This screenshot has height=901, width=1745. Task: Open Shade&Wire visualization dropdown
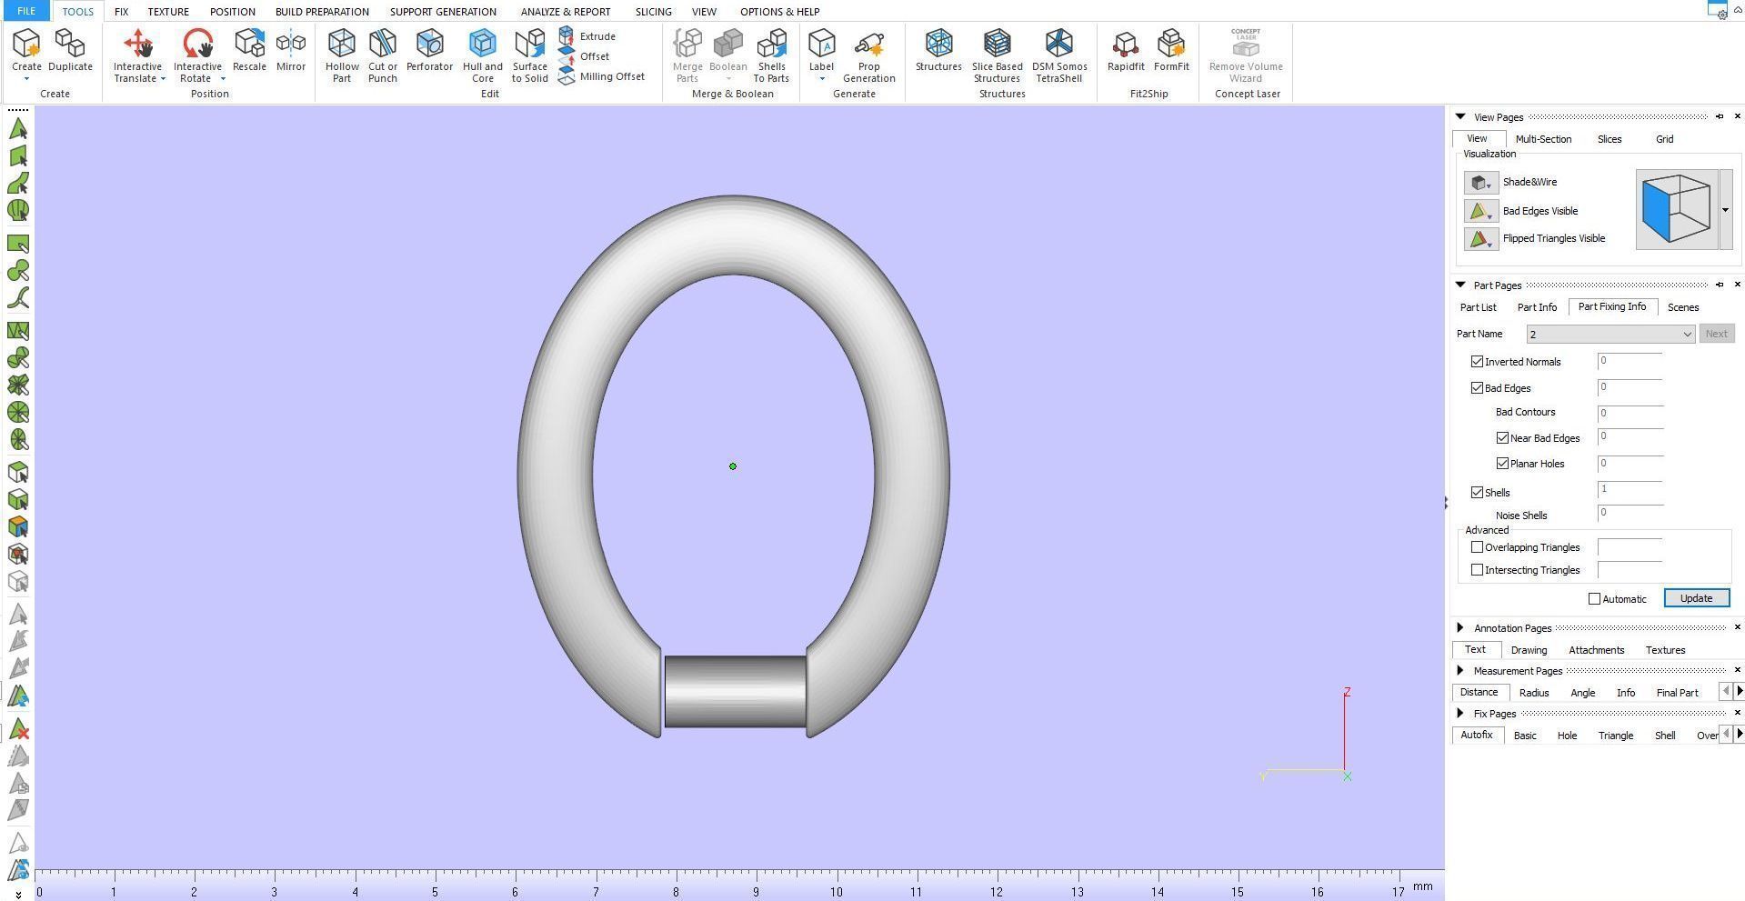coord(1480,183)
